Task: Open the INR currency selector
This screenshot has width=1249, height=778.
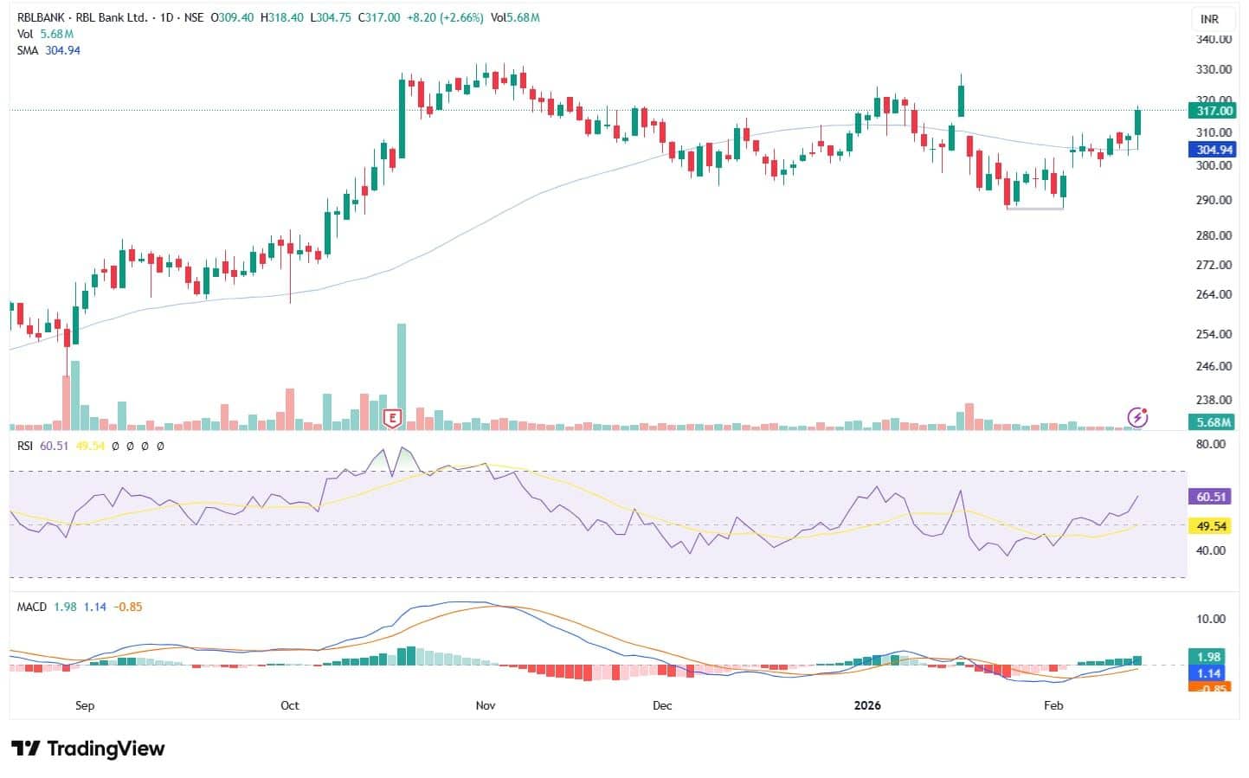Action: pyautogui.click(x=1210, y=19)
